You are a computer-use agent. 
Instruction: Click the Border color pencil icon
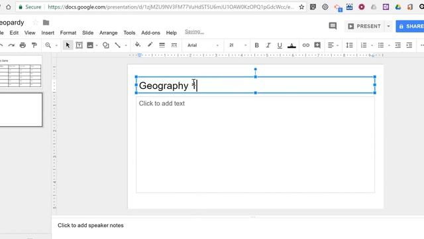pos(150,45)
